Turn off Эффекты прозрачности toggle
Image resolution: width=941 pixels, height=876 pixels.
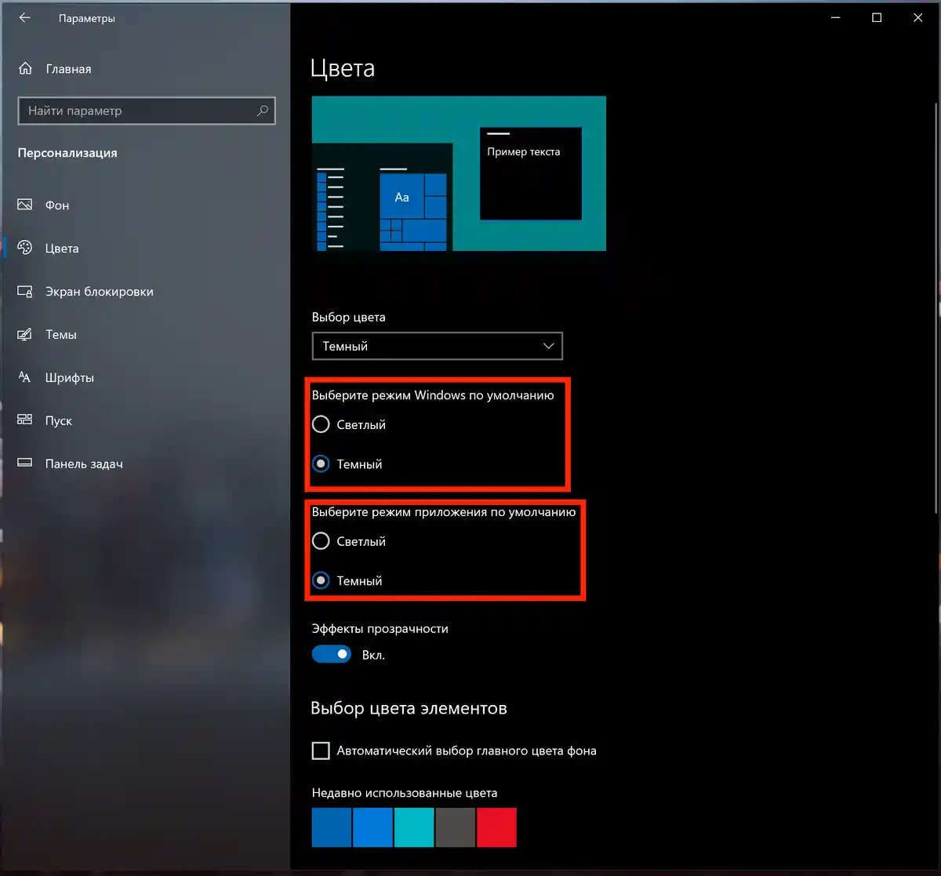click(x=332, y=654)
